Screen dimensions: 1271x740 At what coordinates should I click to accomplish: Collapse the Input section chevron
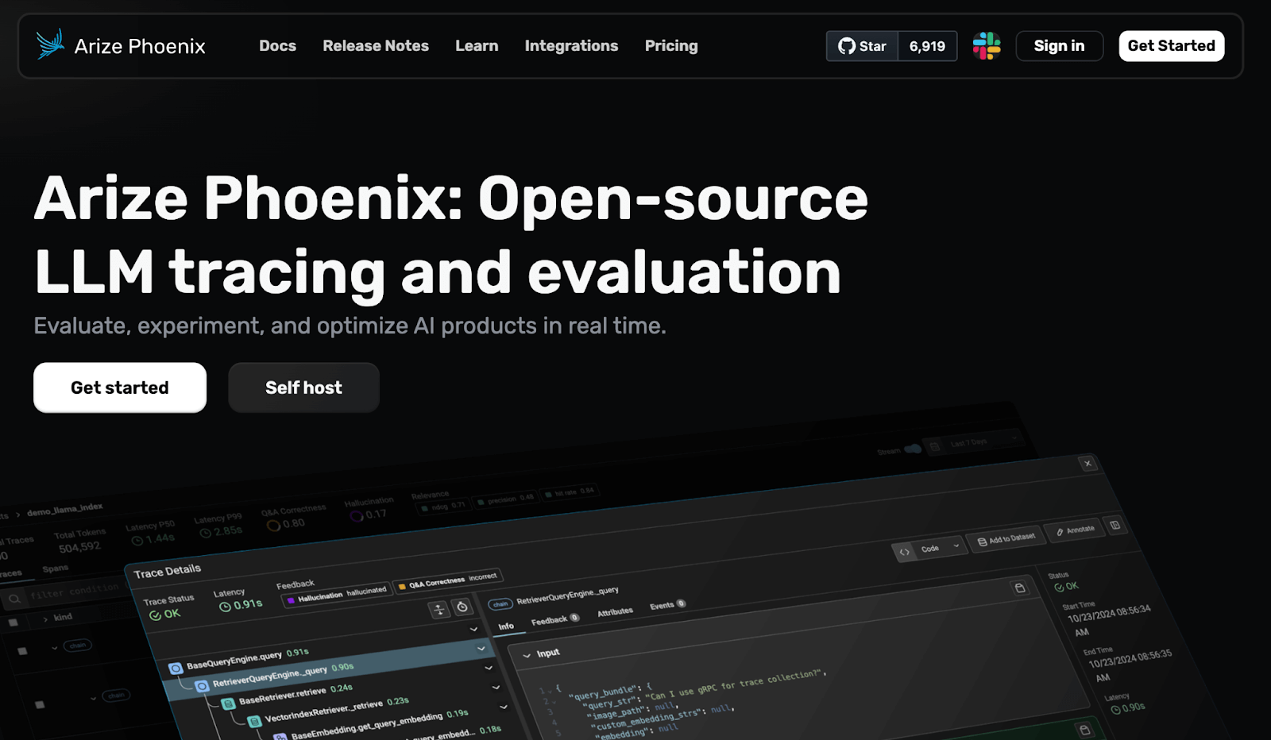[527, 655]
